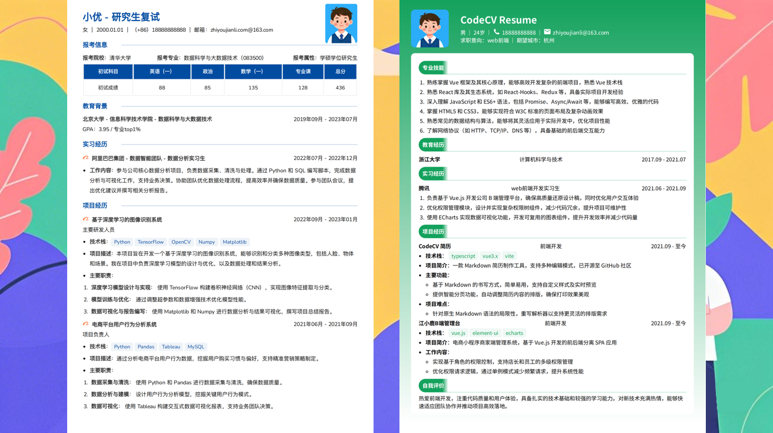This screenshot has height=433, width=773.
Task: Click the score 88 cell
Action: [161, 88]
